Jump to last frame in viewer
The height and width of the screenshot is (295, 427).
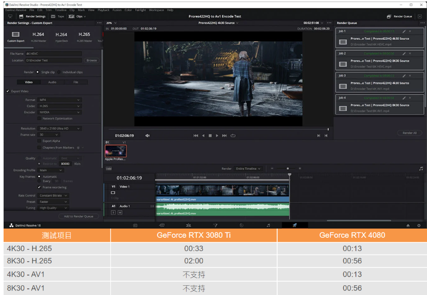(x=224, y=135)
